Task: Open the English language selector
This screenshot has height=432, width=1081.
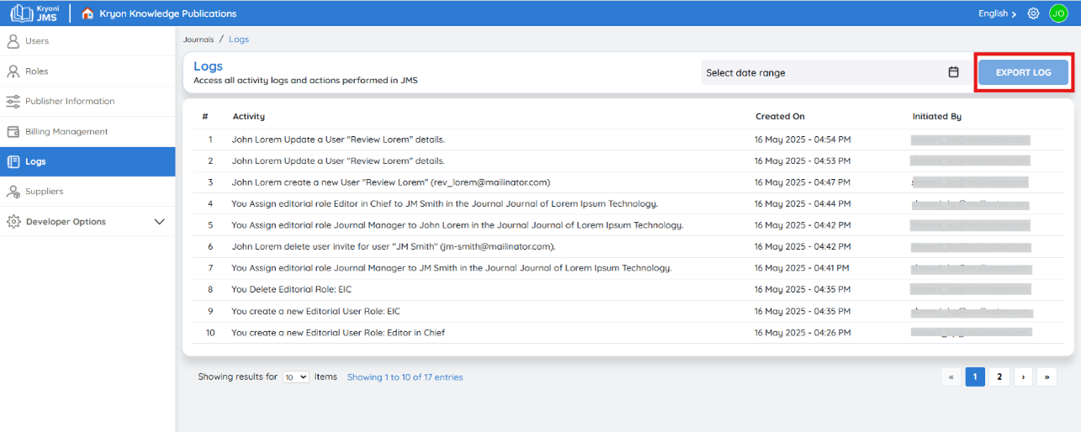Action: [997, 13]
